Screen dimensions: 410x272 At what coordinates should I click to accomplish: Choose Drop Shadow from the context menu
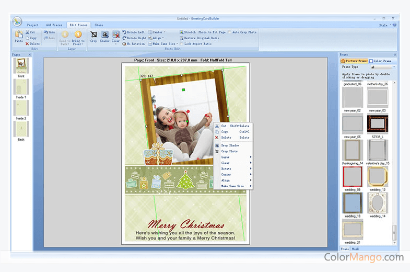(230, 145)
